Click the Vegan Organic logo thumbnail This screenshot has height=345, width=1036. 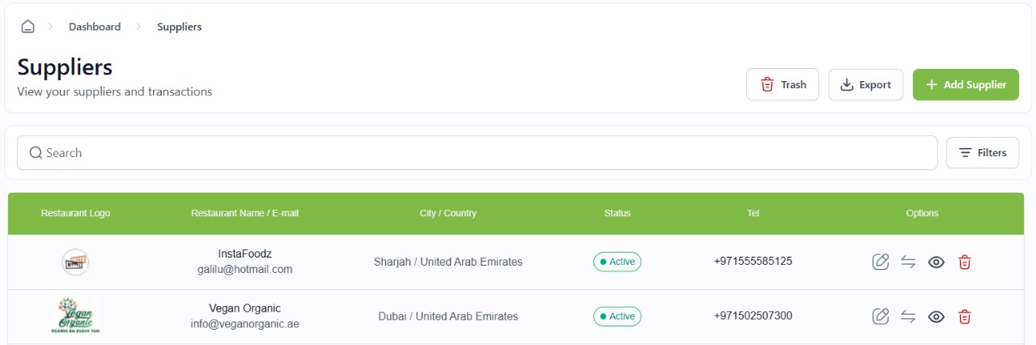coord(75,316)
